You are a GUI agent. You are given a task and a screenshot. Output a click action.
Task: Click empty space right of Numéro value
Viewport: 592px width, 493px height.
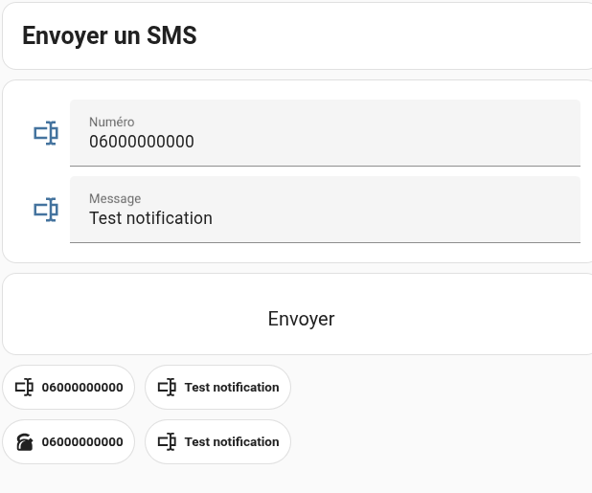pos(385,142)
